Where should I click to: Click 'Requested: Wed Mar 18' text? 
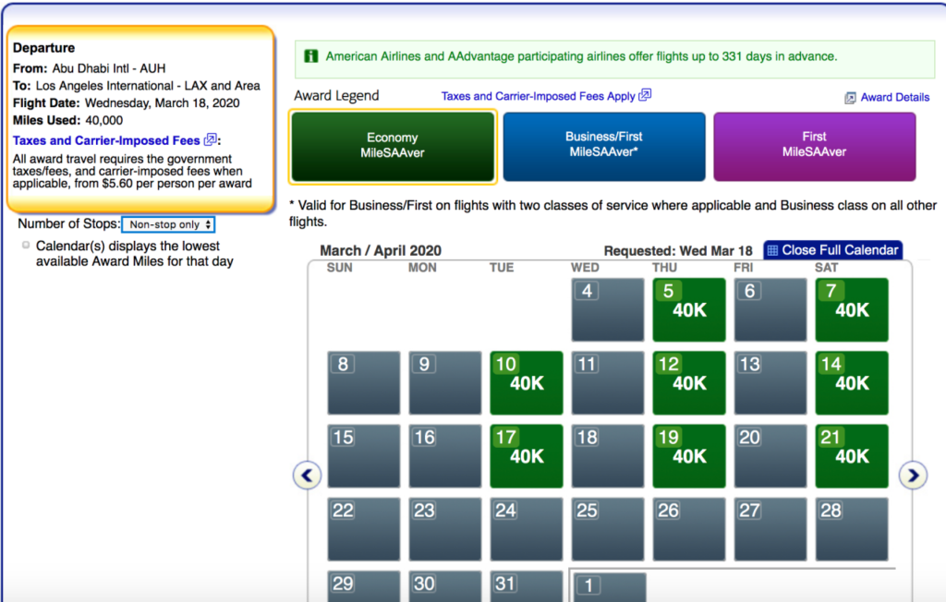click(x=678, y=251)
